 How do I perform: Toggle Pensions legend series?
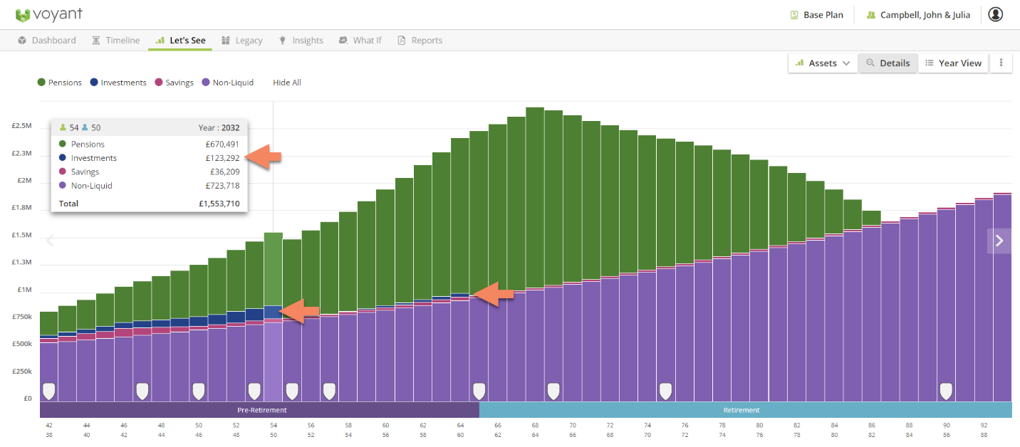coord(59,83)
